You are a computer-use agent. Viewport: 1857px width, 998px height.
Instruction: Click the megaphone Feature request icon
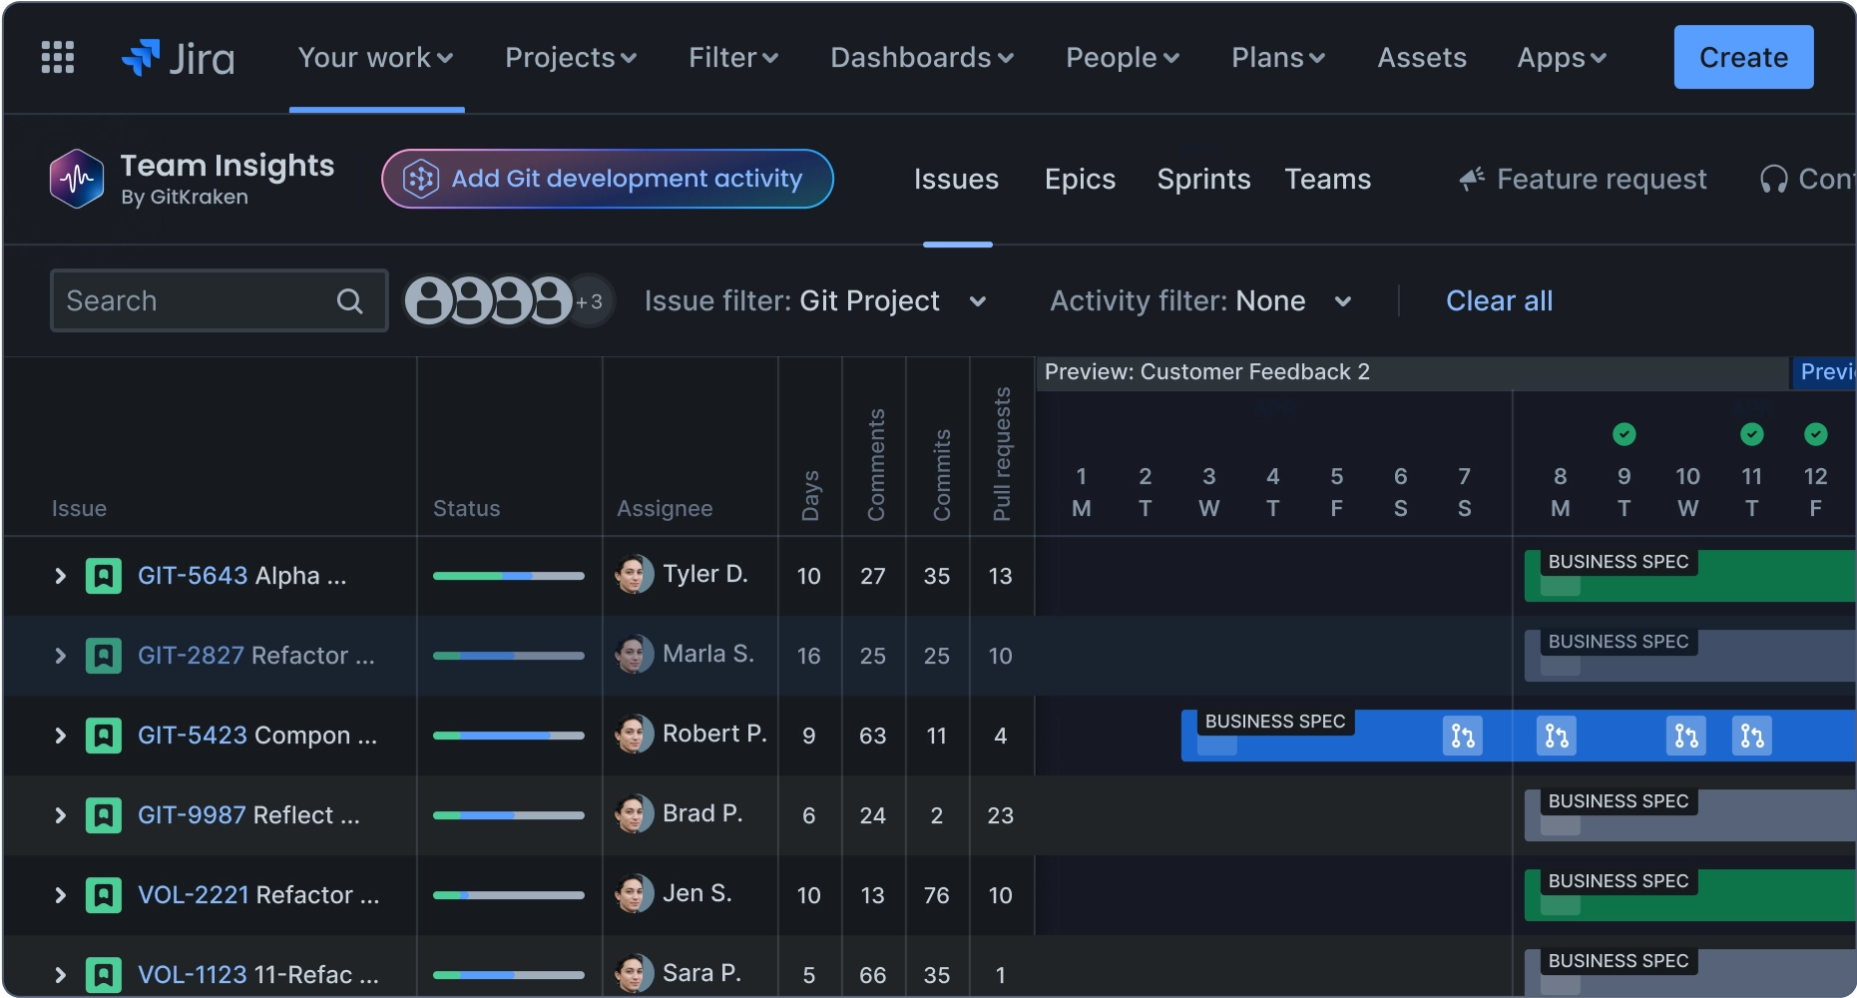pyautogui.click(x=1472, y=179)
